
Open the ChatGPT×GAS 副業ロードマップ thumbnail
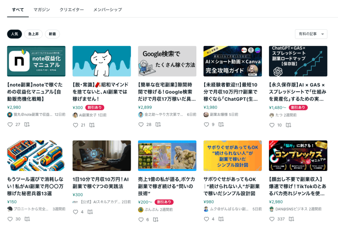point(298,61)
